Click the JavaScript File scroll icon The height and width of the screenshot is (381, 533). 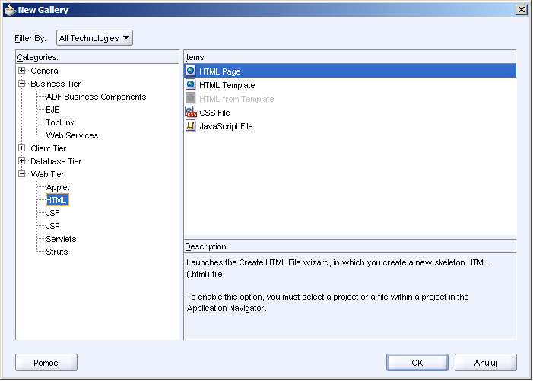pos(191,125)
